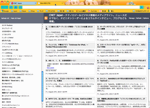This screenshot has height=108, width=150.
Task: Open the Google bookmark
Action: click(5, 11)
